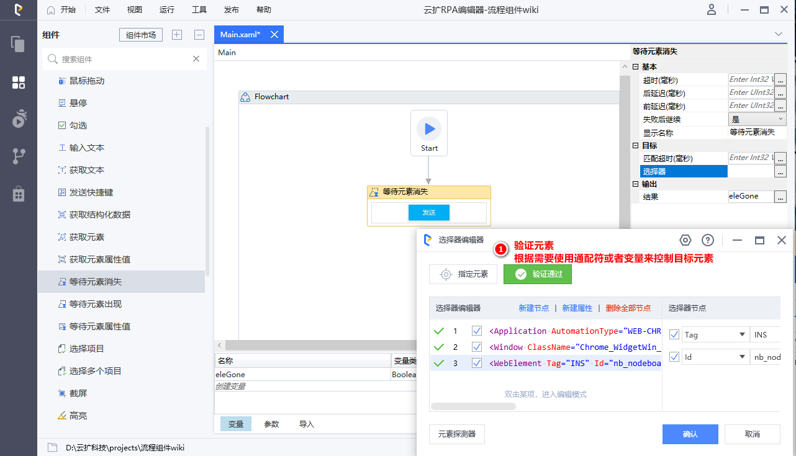Confirm with the 确认 button
This screenshot has width=796, height=456.
pos(690,434)
